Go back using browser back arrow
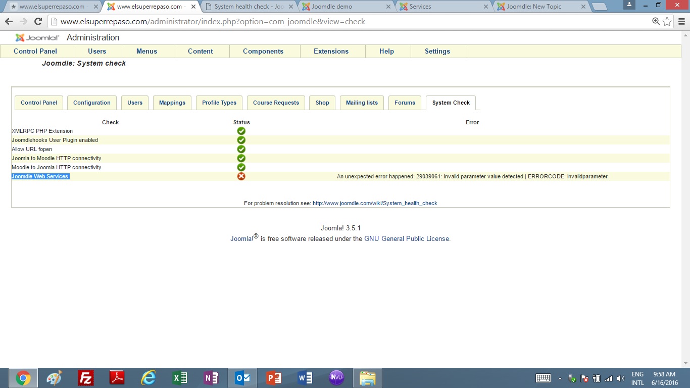This screenshot has width=690, height=388. point(9,22)
